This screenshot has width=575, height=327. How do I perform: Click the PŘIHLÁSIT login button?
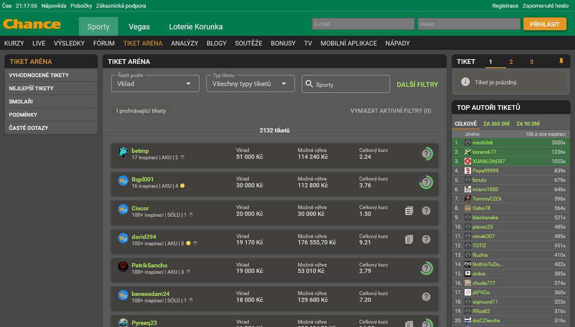[x=545, y=24]
